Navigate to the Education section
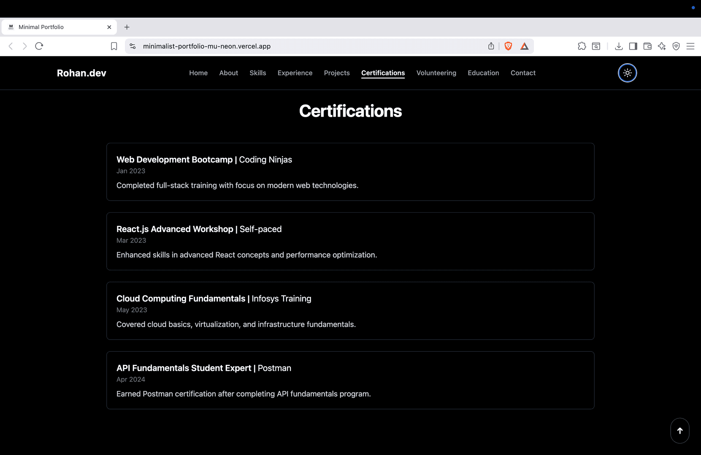Viewport: 701px width, 455px height. coord(483,73)
